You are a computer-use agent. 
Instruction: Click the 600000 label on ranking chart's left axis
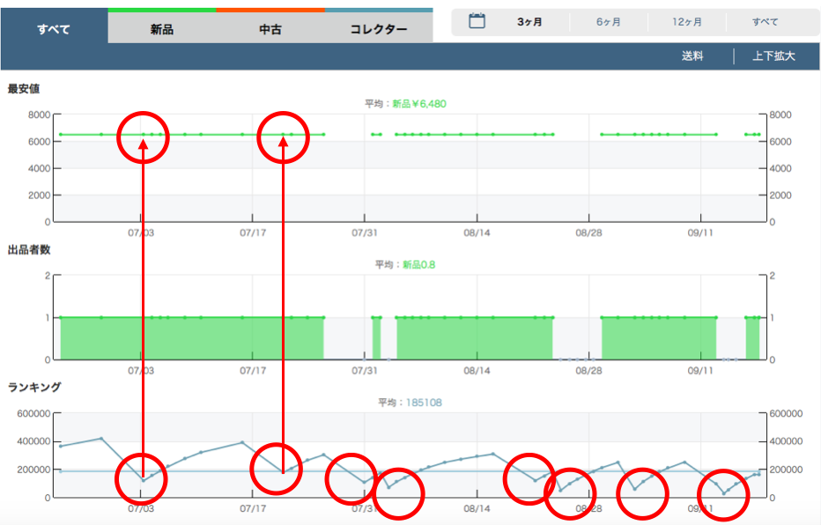tap(34, 413)
